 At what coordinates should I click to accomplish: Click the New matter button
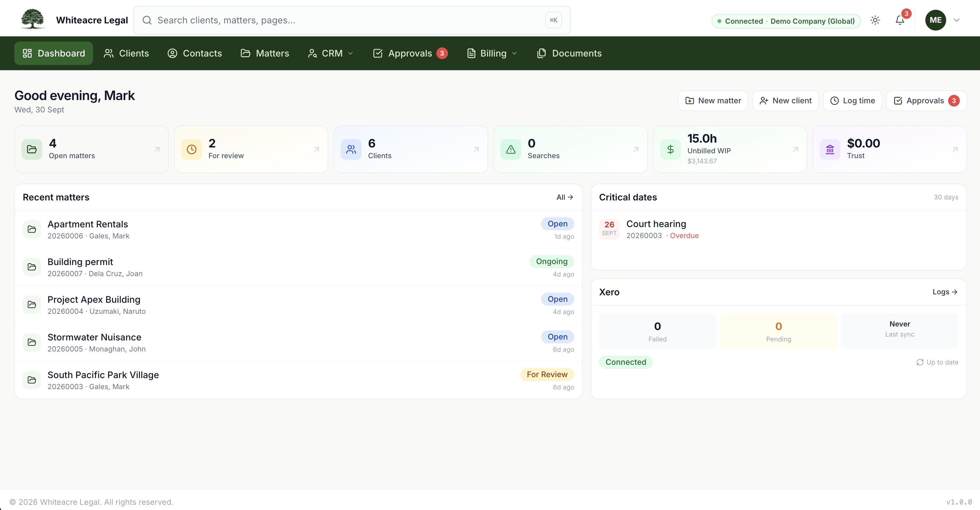pyautogui.click(x=713, y=101)
